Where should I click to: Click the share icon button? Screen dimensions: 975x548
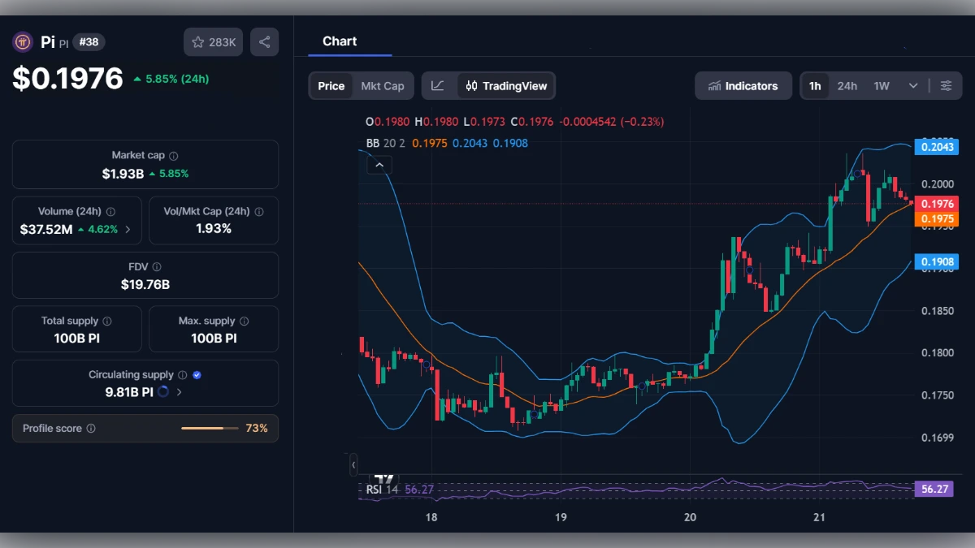(x=264, y=42)
